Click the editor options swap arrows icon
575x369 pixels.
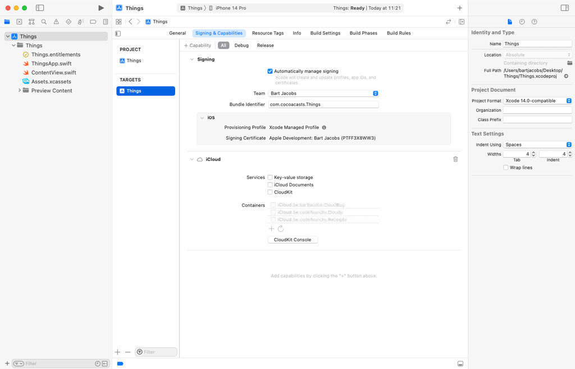pyautogui.click(x=449, y=22)
